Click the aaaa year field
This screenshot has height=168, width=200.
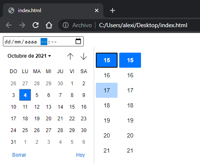point(31,42)
